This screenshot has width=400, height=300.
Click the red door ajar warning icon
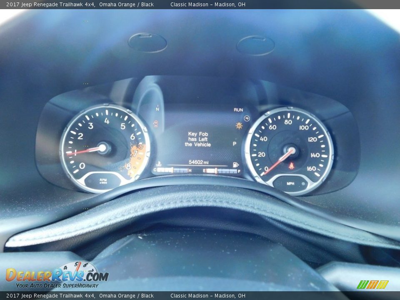pyautogui.click(x=156, y=123)
